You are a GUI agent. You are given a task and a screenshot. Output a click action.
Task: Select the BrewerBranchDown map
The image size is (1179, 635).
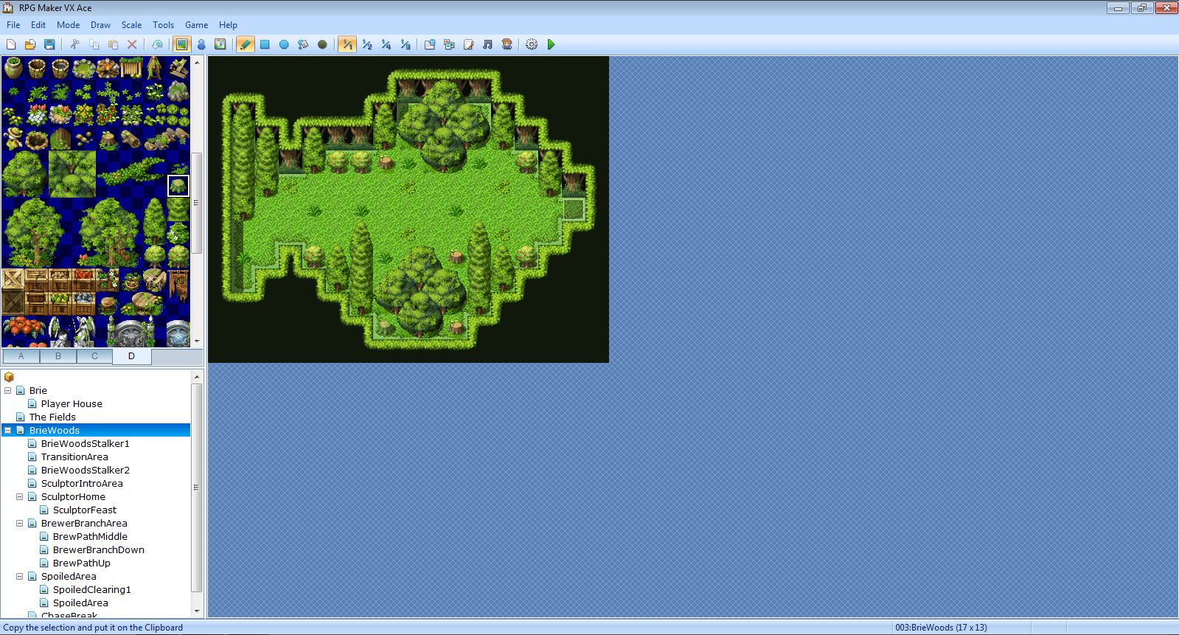coord(98,549)
